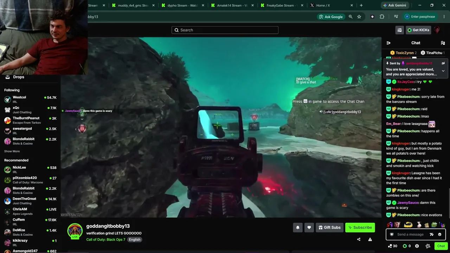This screenshot has width=450, height=253.
Task: Open Cuffem's recommended channel
Action: [30, 222]
